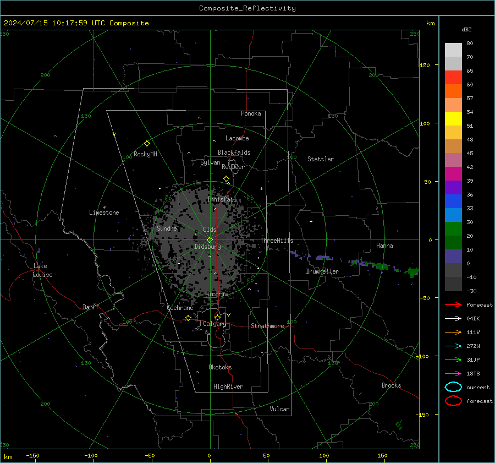Screen dimensions: 495x463
Task: Click the Okotoks map label
Action: point(220,367)
